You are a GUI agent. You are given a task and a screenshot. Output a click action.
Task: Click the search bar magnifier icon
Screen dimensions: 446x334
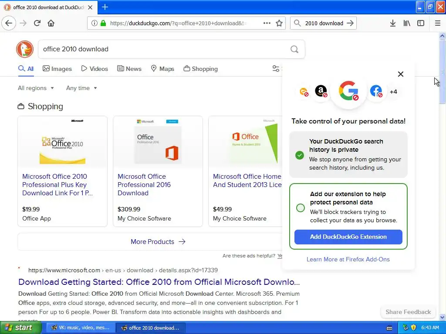pyautogui.click(x=297, y=23)
